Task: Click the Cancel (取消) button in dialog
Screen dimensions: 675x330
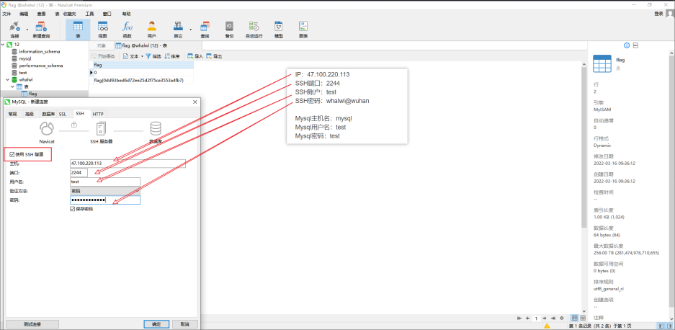Action: click(184, 324)
